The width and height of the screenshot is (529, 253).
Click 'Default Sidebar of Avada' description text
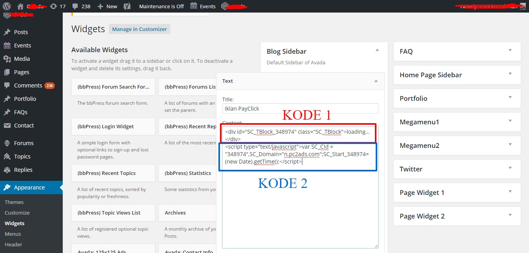coord(296,62)
